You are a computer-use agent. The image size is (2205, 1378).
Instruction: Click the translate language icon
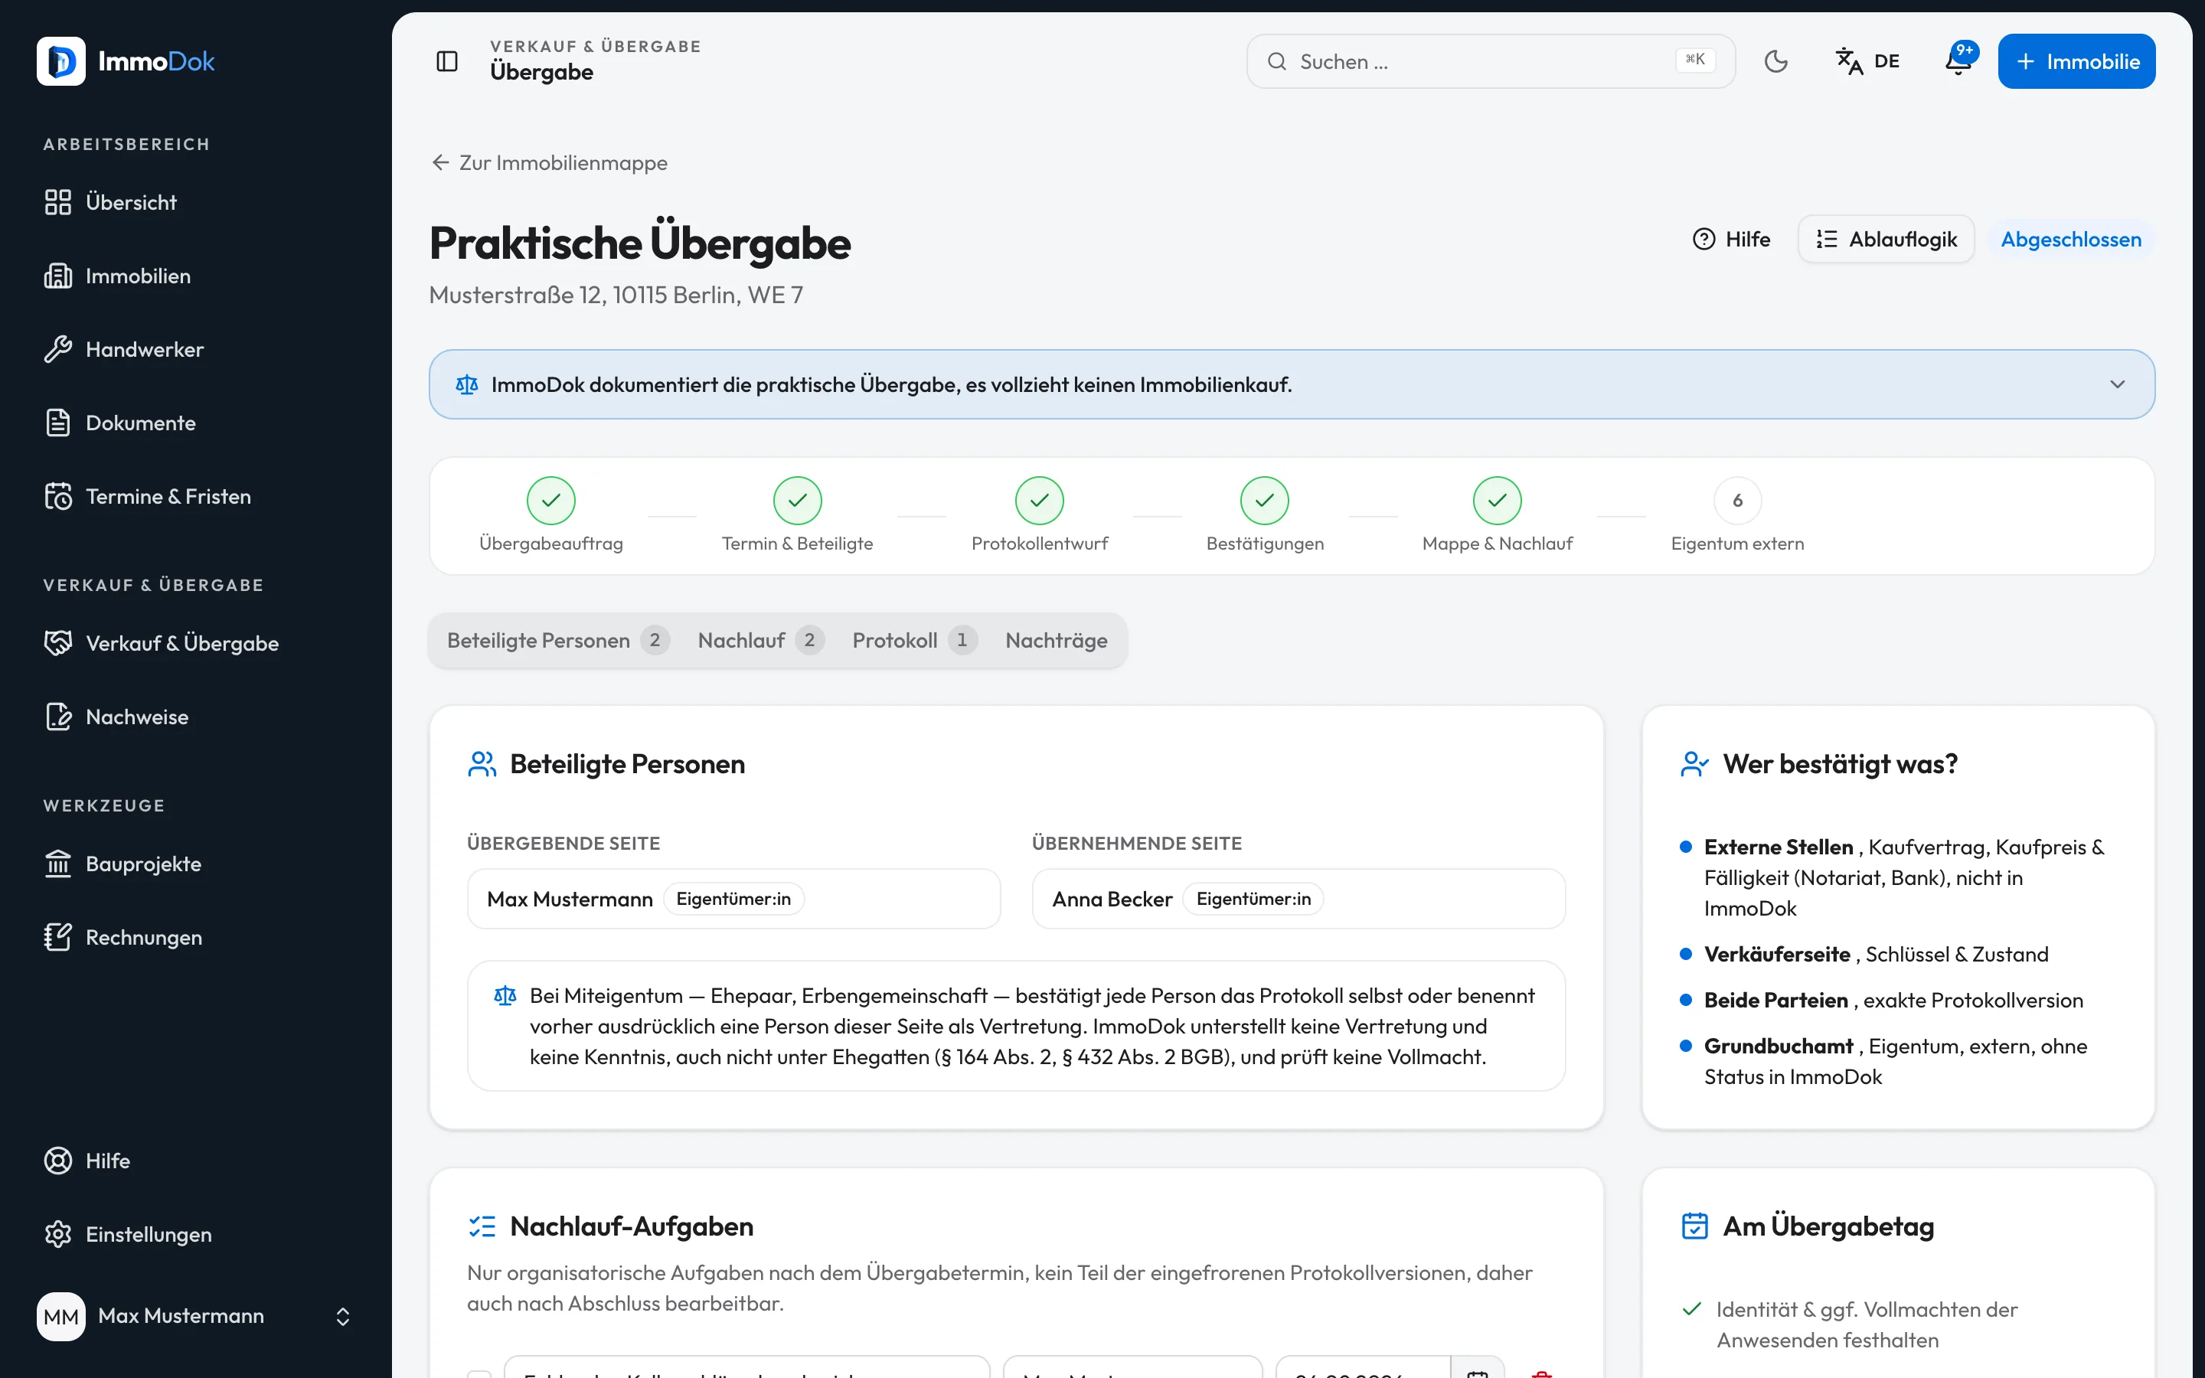[1849, 61]
